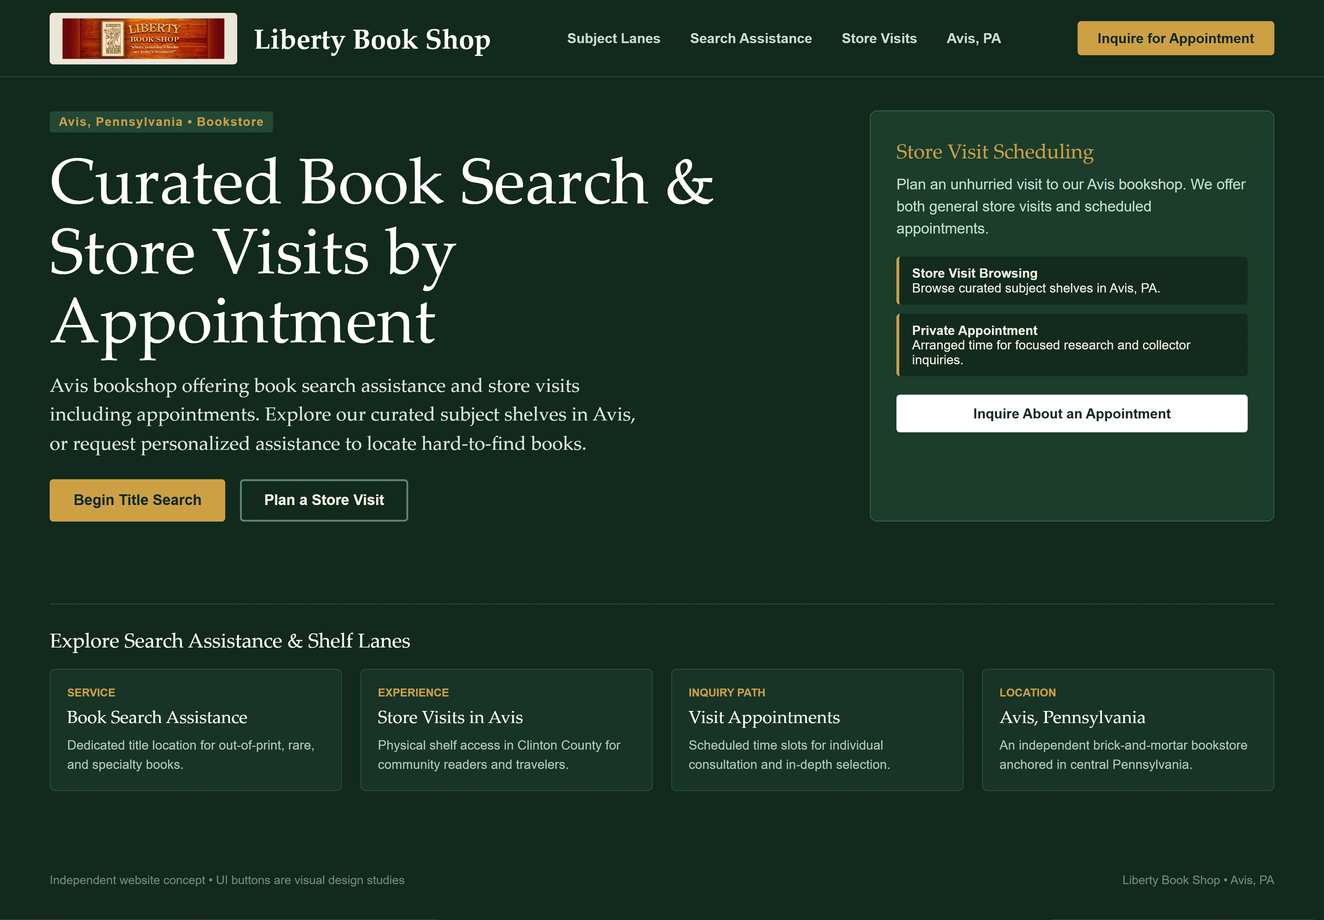1324x920 pixels.
Task: Click the hero description starting Avis bookshop offering
Action: 343,414
